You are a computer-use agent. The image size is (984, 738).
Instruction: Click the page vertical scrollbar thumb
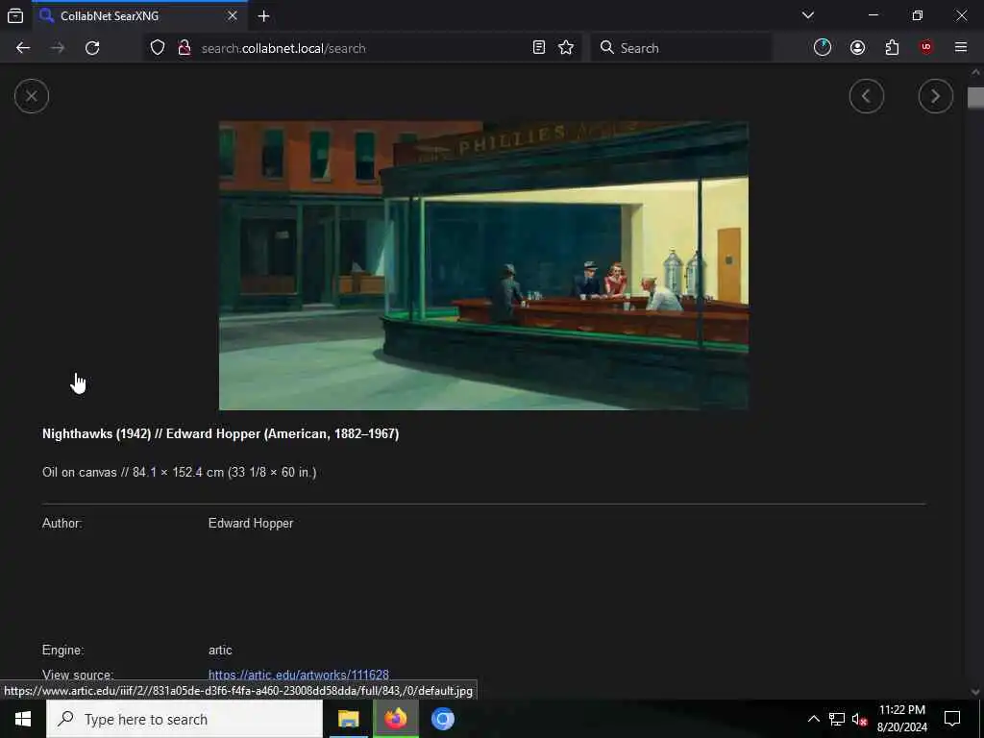coord(975,98)
